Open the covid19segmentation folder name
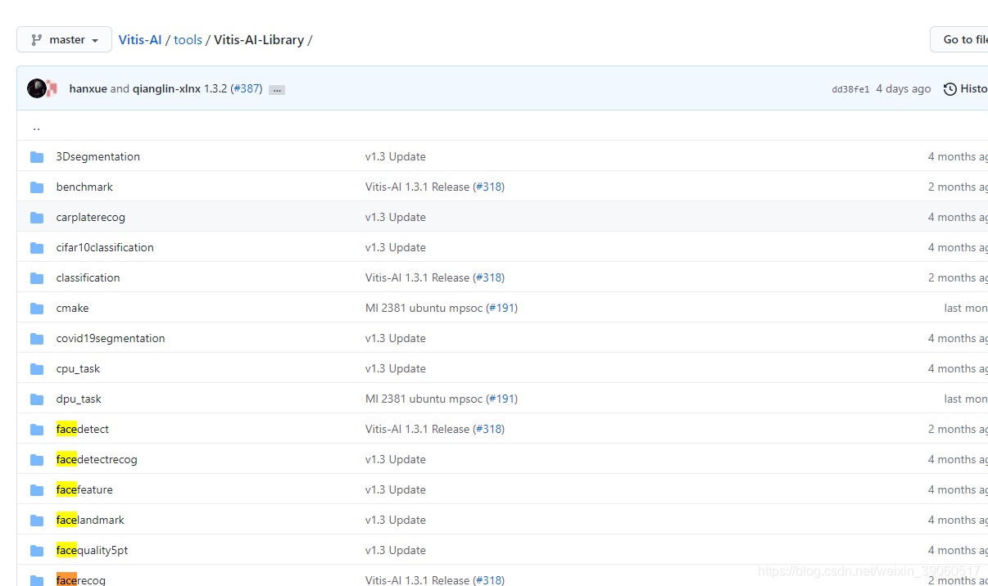The image size is (988, 586). (111, 338)
